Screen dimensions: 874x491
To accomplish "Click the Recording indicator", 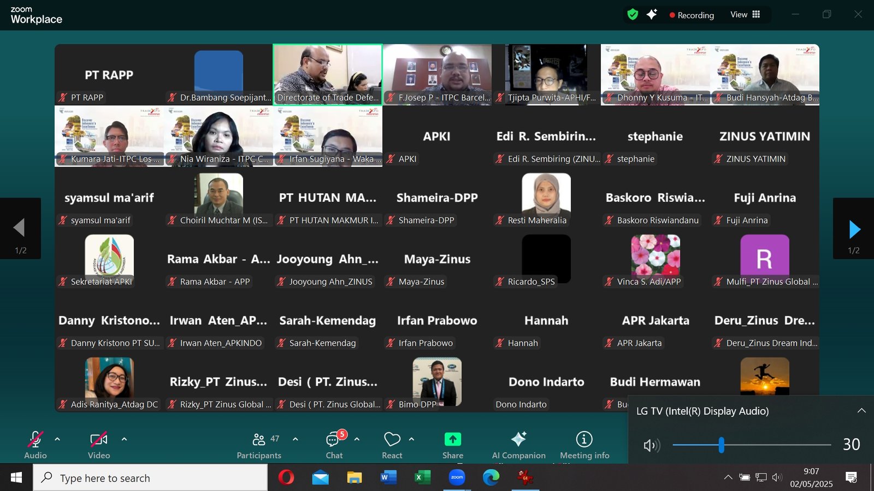I will (692, 15).
